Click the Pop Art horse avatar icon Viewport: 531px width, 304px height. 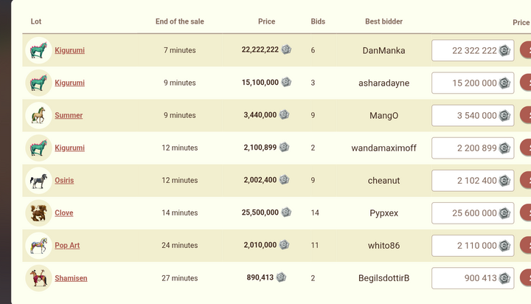(x=38, y=245)
